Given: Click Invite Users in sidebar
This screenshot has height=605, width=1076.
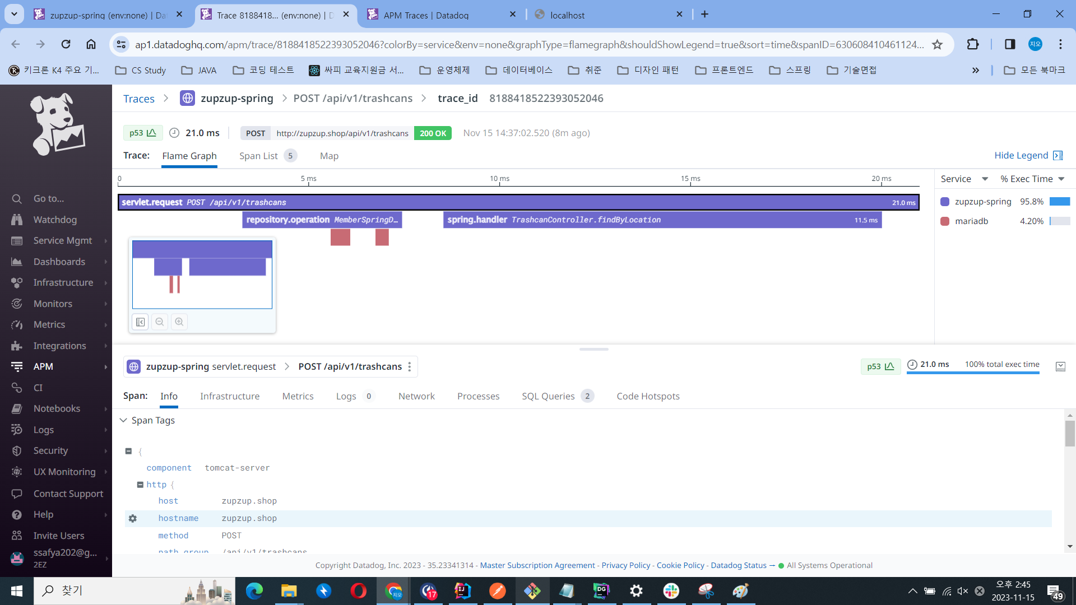Looking at the screenshot, I should pyautogui.click(x=58, y=536).
